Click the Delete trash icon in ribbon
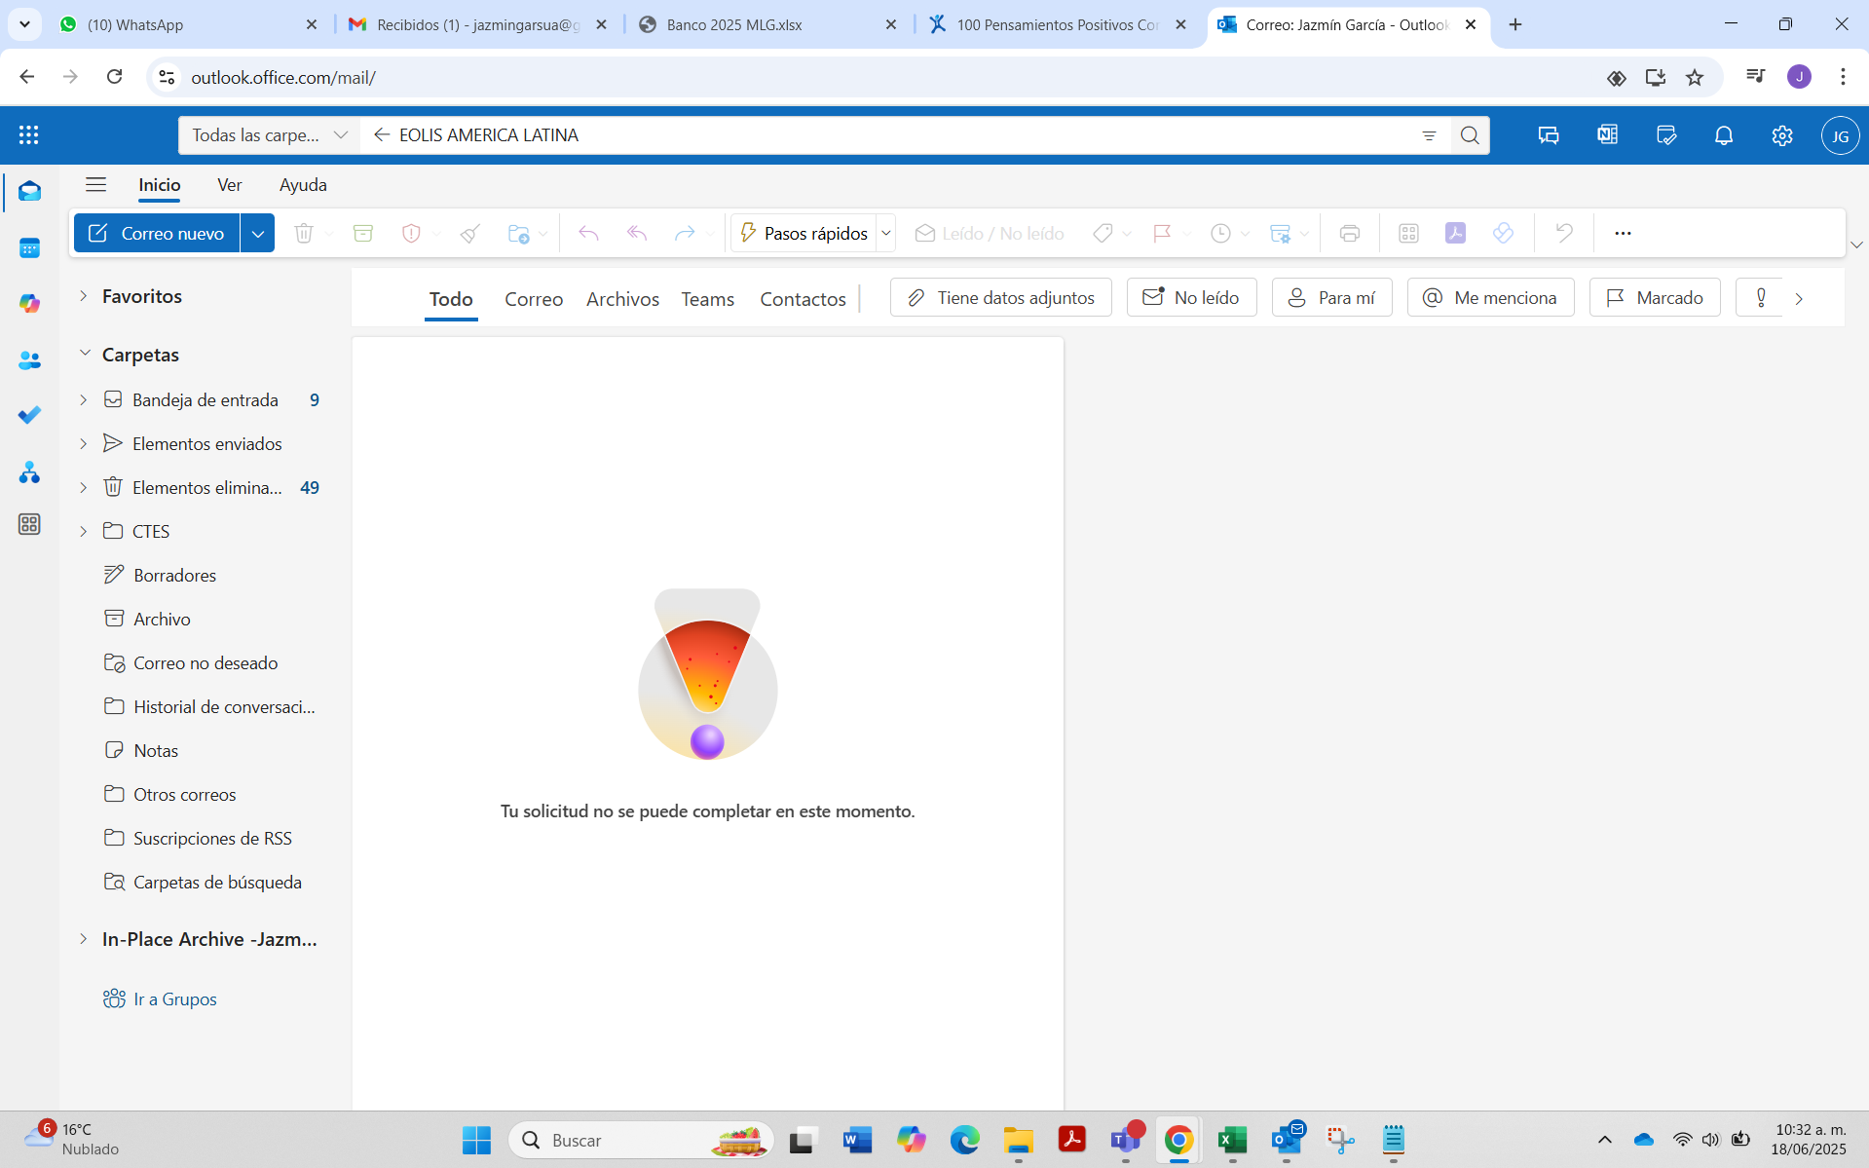Image resolution: width=1869 pixels, height=1168 pixels. pyautogui.click(x=304, y=233)
